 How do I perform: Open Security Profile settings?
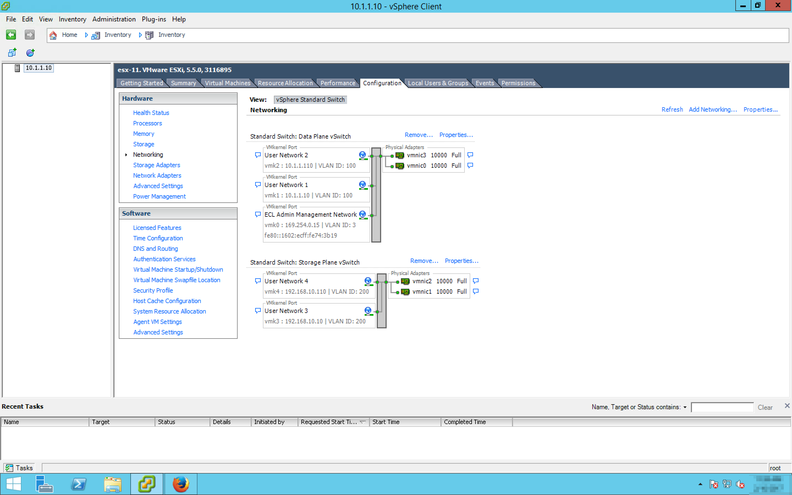point(153,290)
